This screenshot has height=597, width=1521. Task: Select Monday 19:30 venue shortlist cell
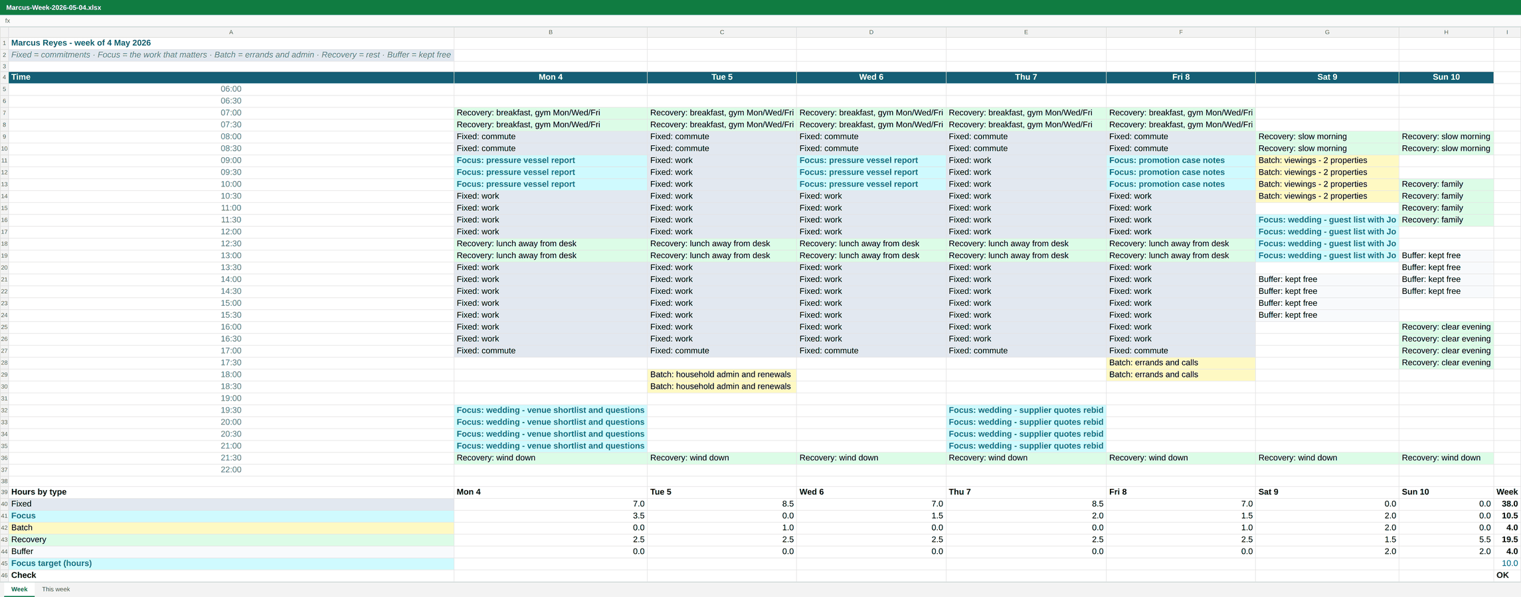551,410
